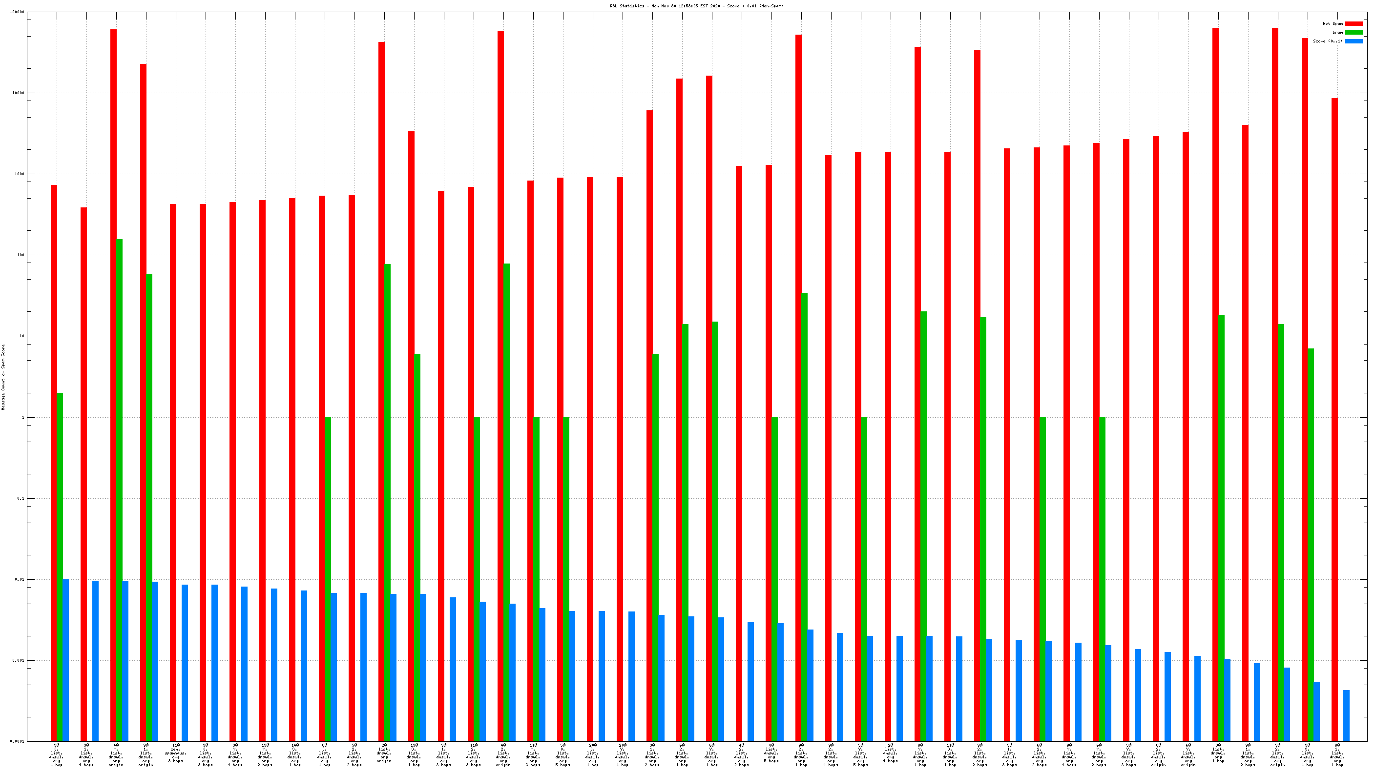Click the Not Spam legend label

click(x=1333, y=23)
